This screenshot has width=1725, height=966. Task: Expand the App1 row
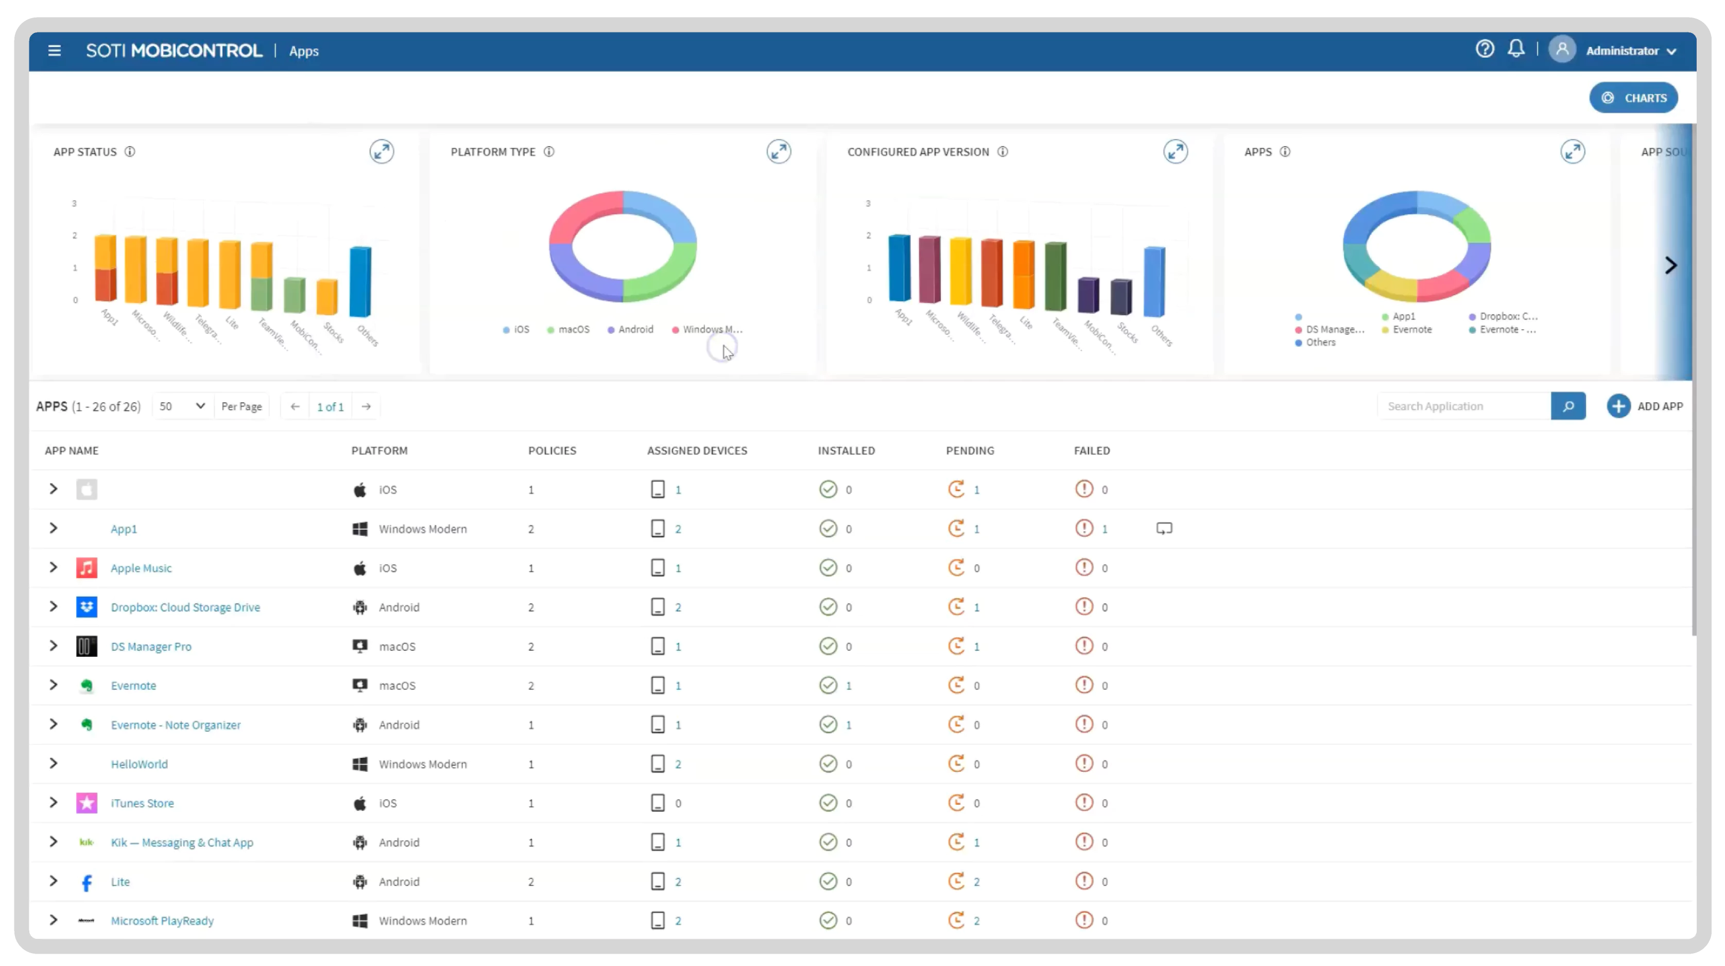pyautogui.click(x=53, y=529)
